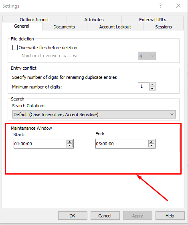Image resolution: width=188 pixels, height=225 pixels.
Task: Open the Search Collation dropdown
Action: pos(94,115)
